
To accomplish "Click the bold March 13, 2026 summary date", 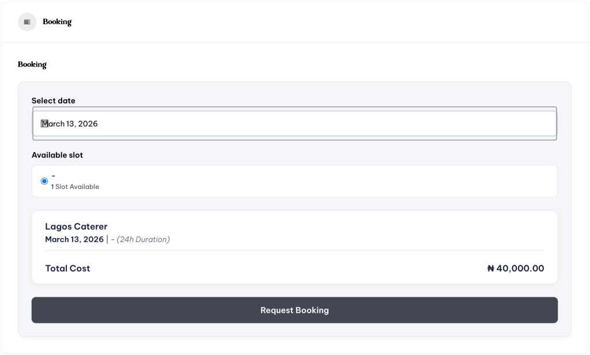I will click(74, 239).
